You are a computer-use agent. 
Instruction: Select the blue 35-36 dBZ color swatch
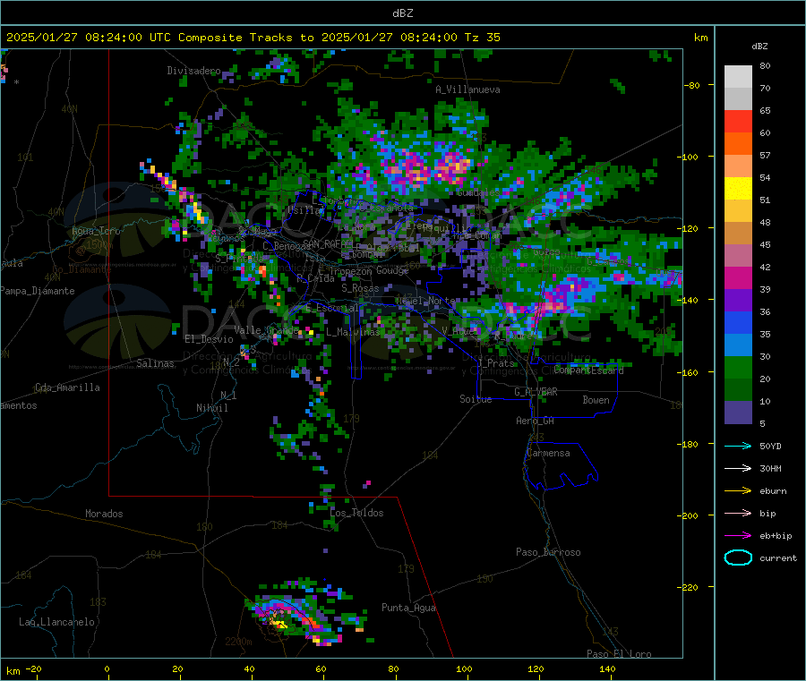click(738, 322)
